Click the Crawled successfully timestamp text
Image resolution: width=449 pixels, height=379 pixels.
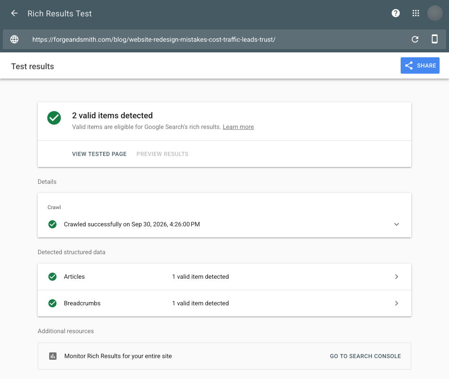click(x=132, y=224)
